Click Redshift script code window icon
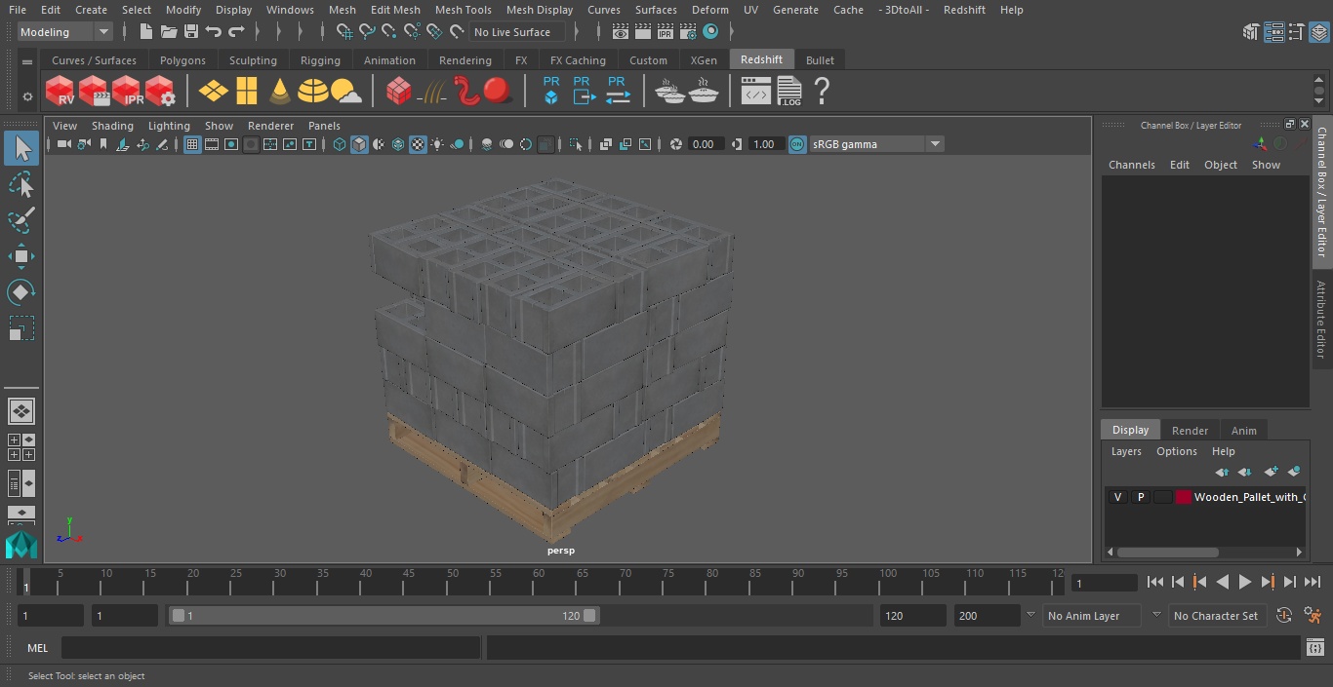The image size is (1333, 687). tap(756, 92)
